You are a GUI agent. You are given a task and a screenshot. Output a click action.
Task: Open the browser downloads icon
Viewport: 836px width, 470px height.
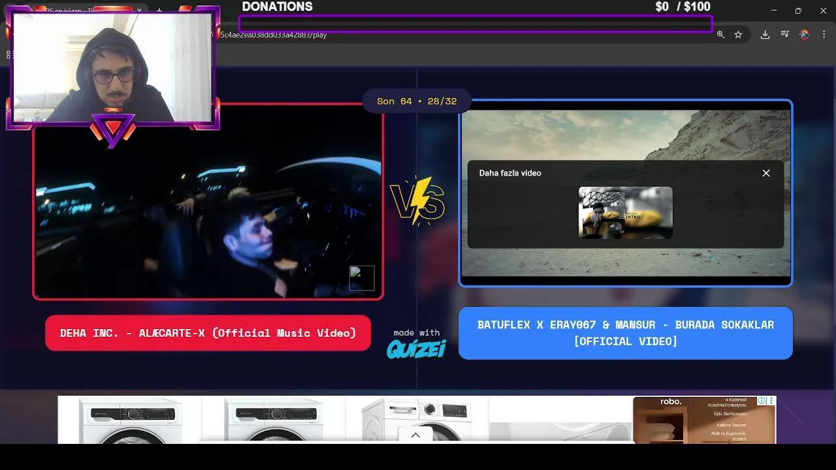[765, 35]
